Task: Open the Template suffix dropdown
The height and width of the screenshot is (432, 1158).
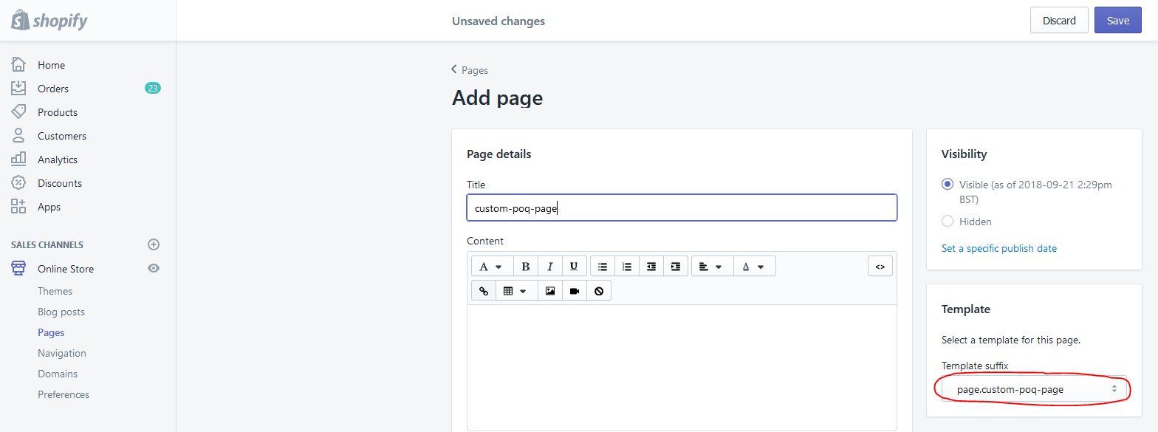Action: coord(1035,389)
